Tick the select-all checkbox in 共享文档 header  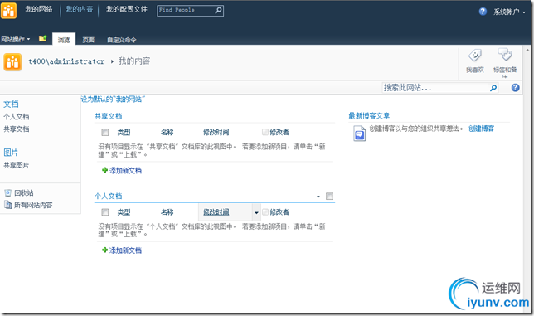click(104, 132)
